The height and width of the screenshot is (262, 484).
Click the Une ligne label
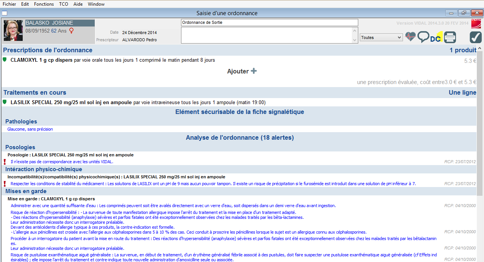(x=462, y=92)
